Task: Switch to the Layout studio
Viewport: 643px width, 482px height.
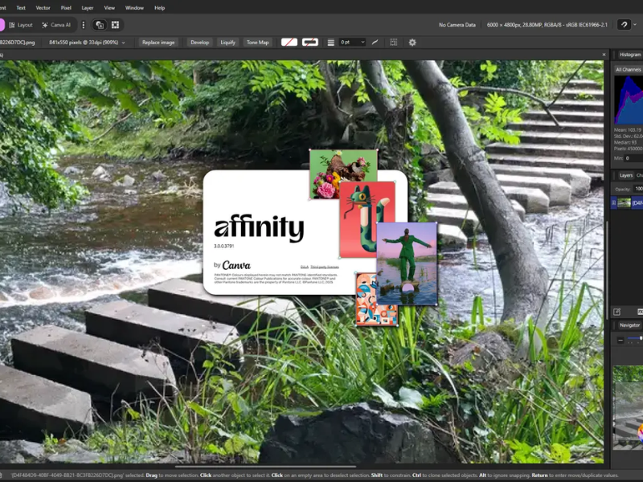Action: [20, 25]
